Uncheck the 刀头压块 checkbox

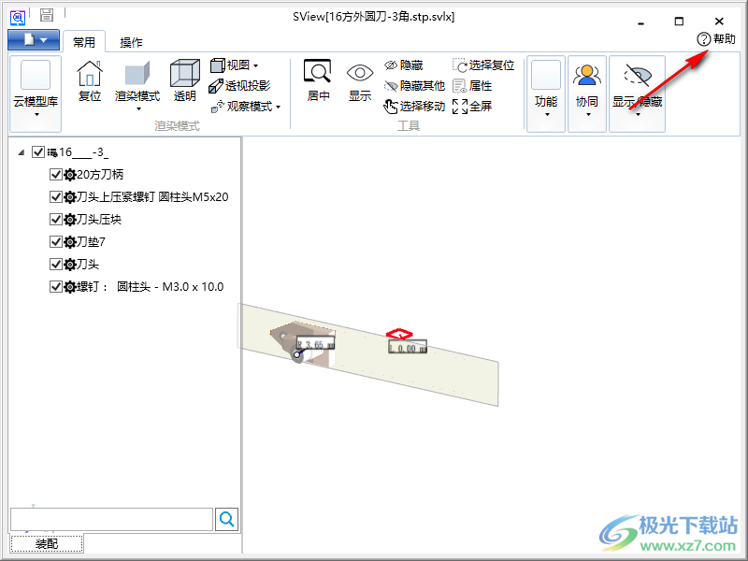click(56, 220)
